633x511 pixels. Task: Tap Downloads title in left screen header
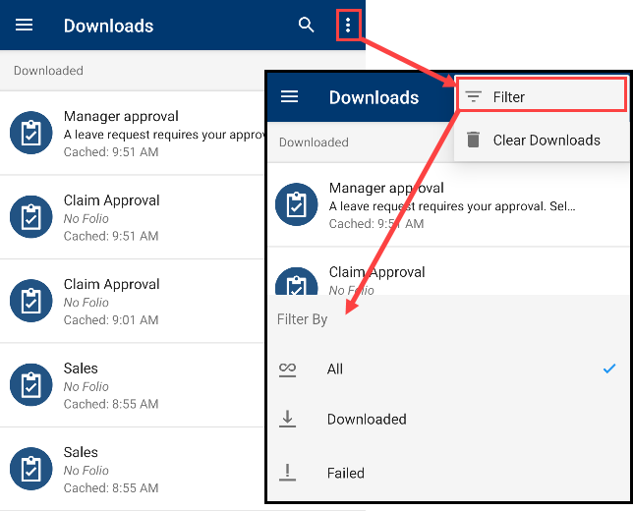point(108,26)
